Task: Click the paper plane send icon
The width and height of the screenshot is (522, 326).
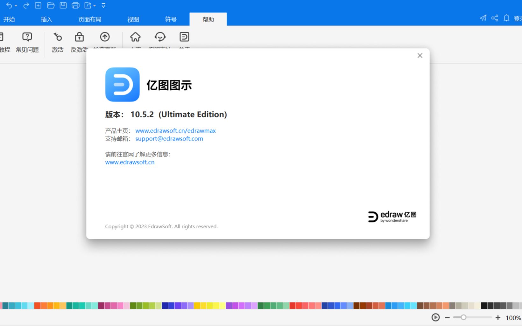Action: tap(483, 18)
